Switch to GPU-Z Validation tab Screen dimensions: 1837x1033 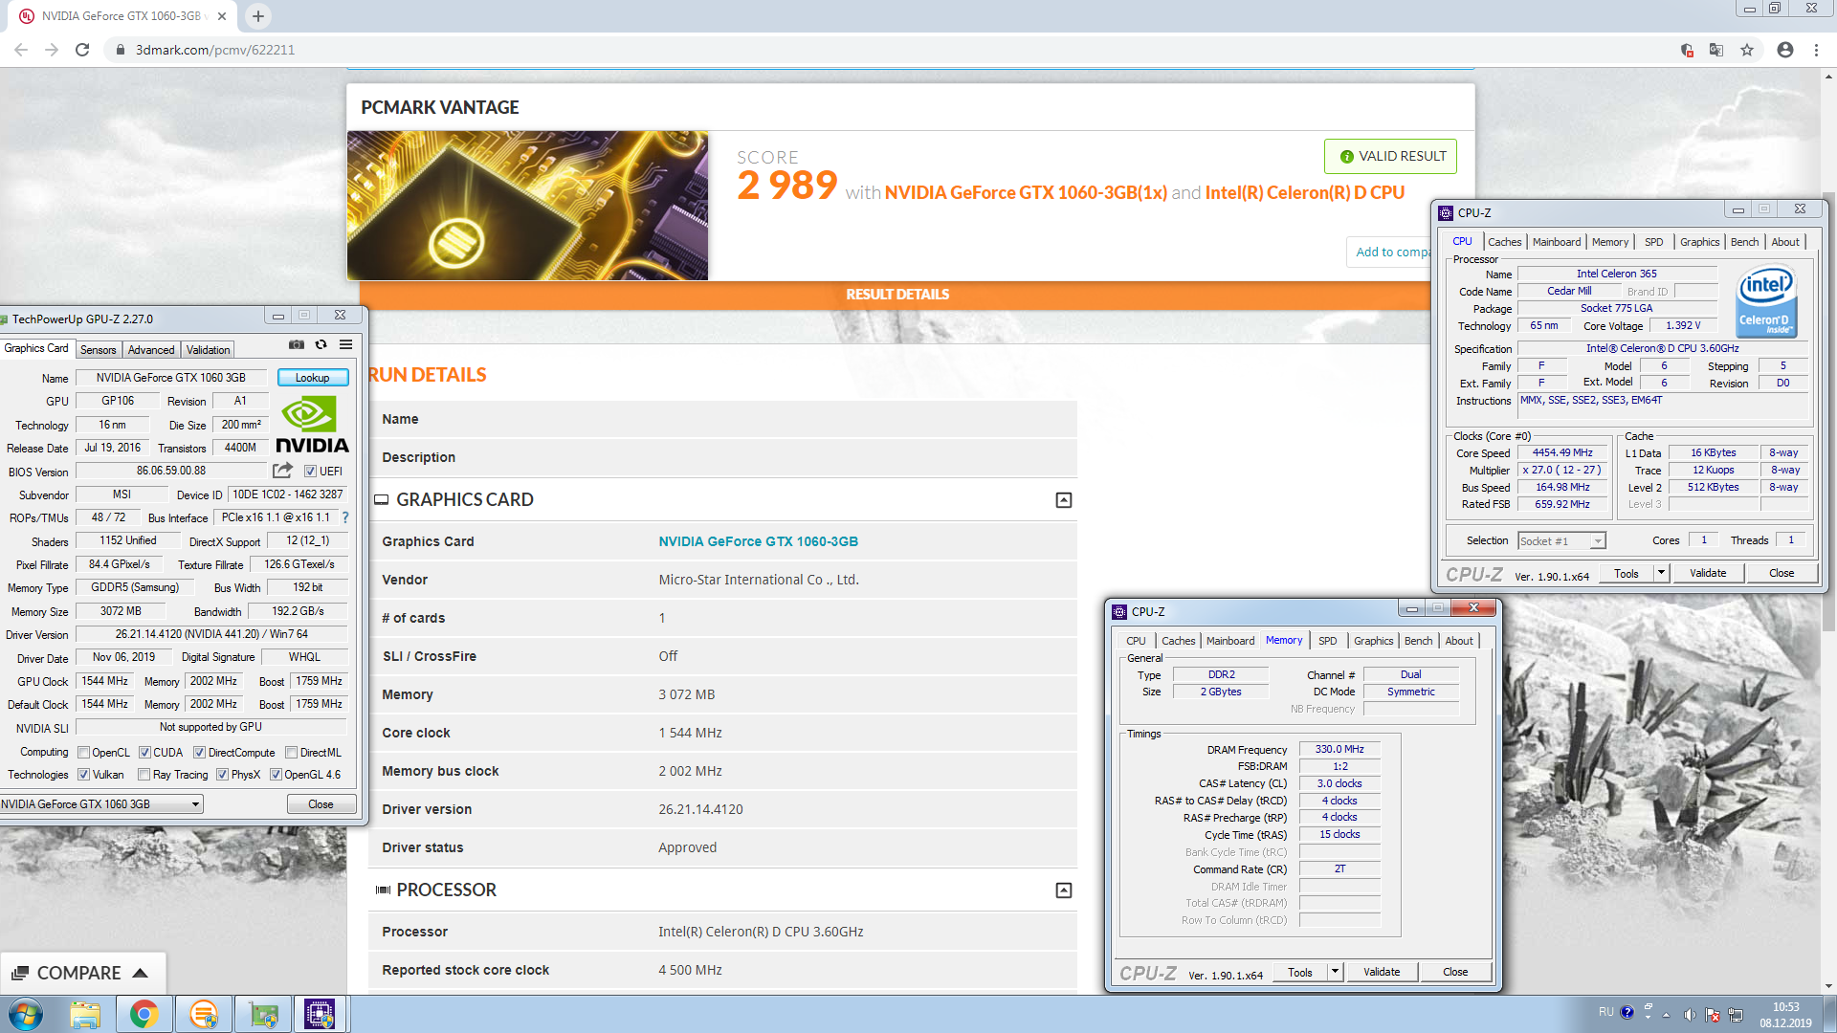[x=208, y=350]
